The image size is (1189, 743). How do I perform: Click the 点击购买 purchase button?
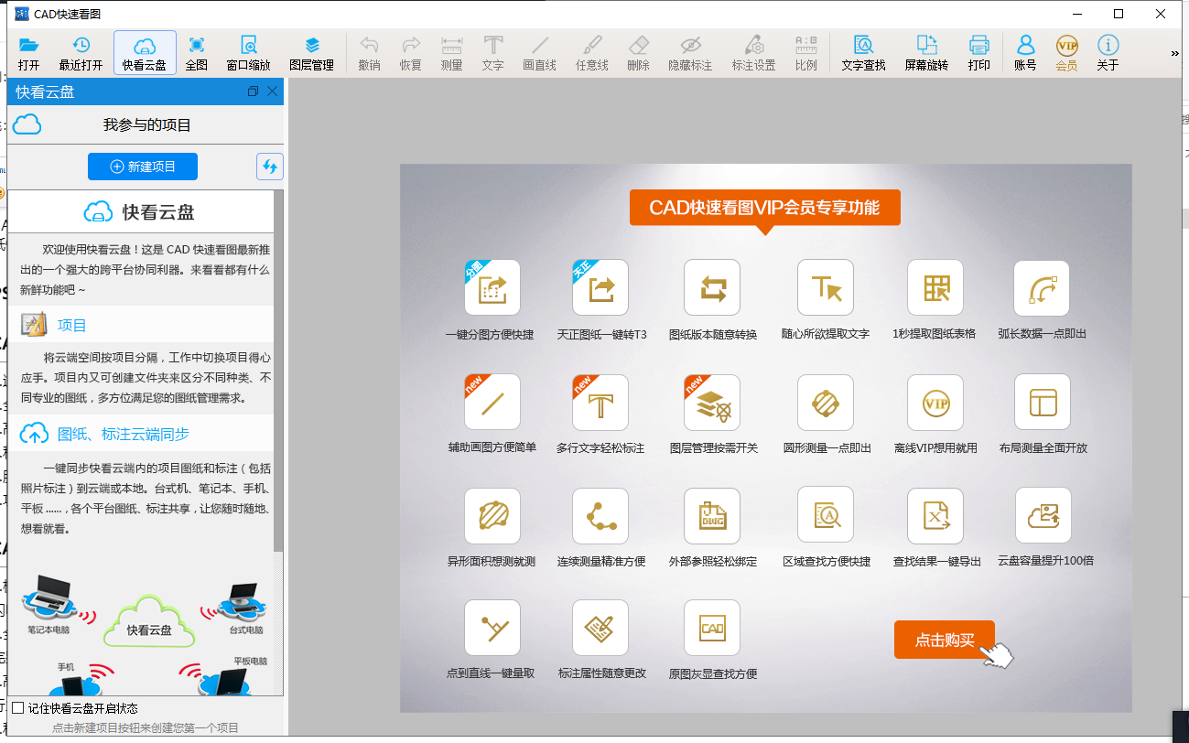(944, 640)
